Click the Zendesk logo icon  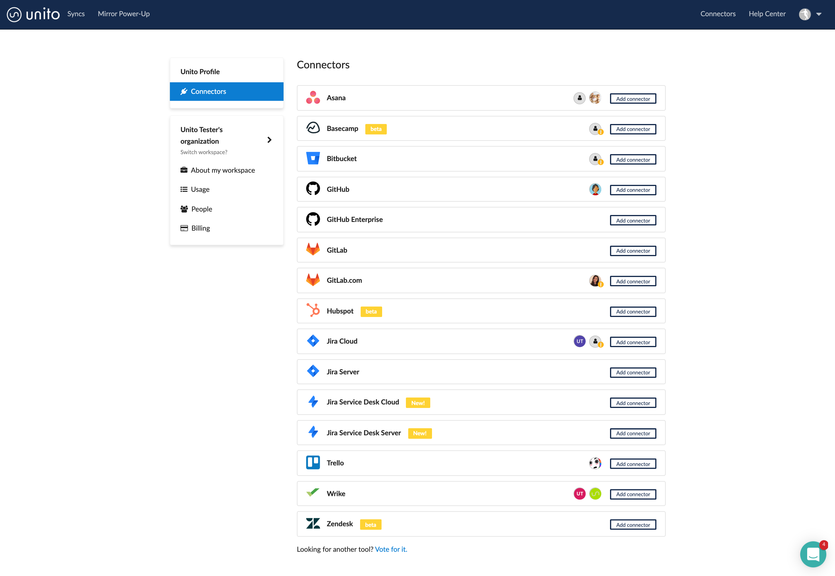[313, 523]
